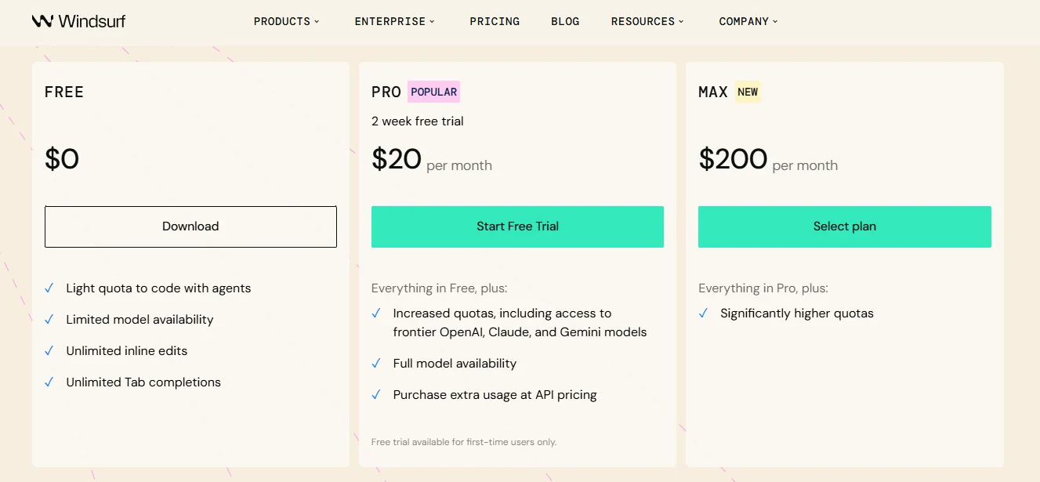1040x482 pixels.
Task: Click the pink Popular badge
Action: pyautogui.click(x=433, y=92)
